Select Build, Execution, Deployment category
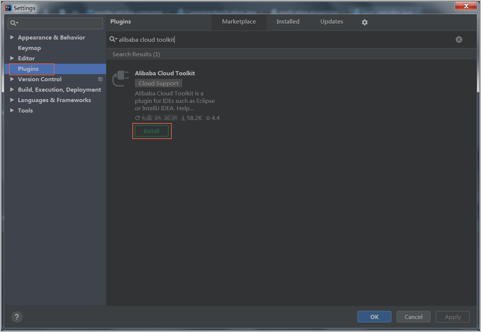Screen dimensions: 481x332 pos(59,90)
